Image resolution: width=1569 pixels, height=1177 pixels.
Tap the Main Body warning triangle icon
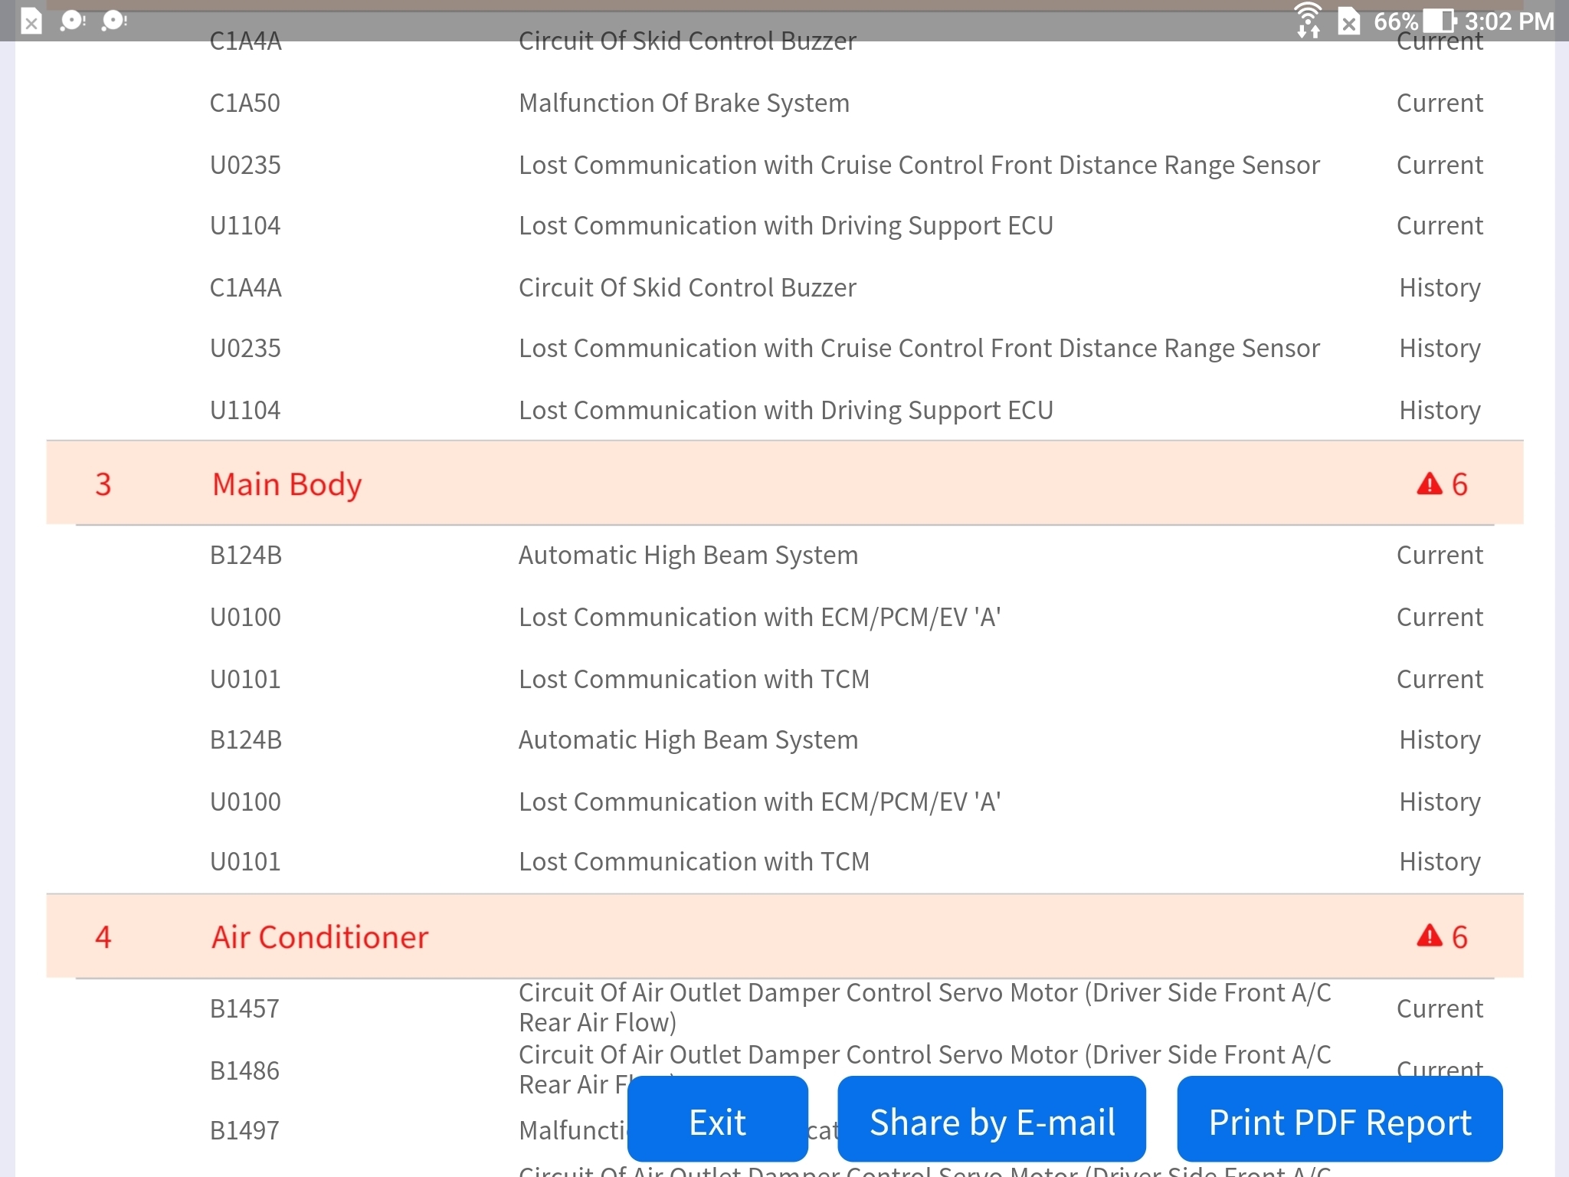tap(1429, 484)
